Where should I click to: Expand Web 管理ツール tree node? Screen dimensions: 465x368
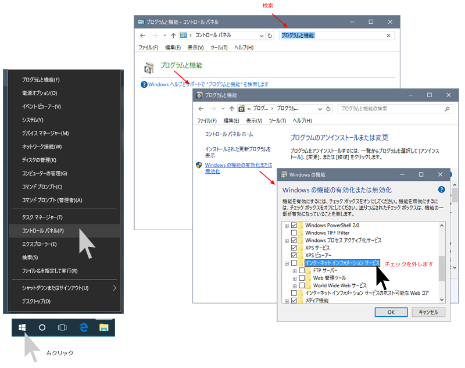pyautogui.click(x=295, y=278)
